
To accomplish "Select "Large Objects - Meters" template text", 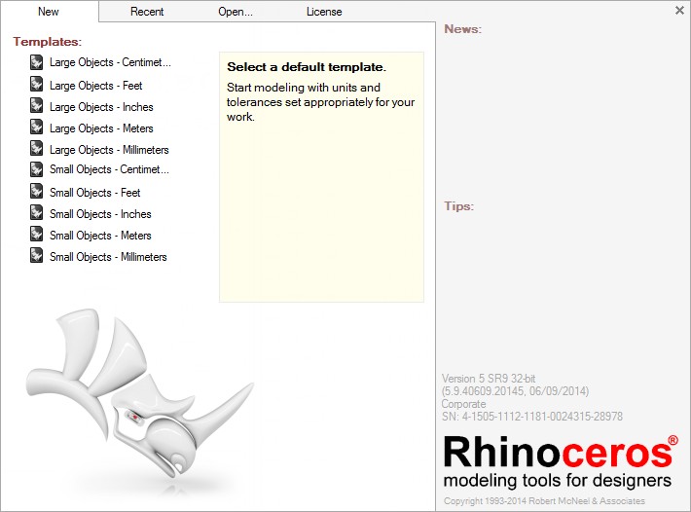I will (101, 128).
